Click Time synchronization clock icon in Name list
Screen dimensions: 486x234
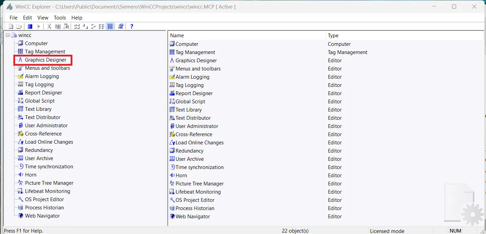click(x=172, y=167)
